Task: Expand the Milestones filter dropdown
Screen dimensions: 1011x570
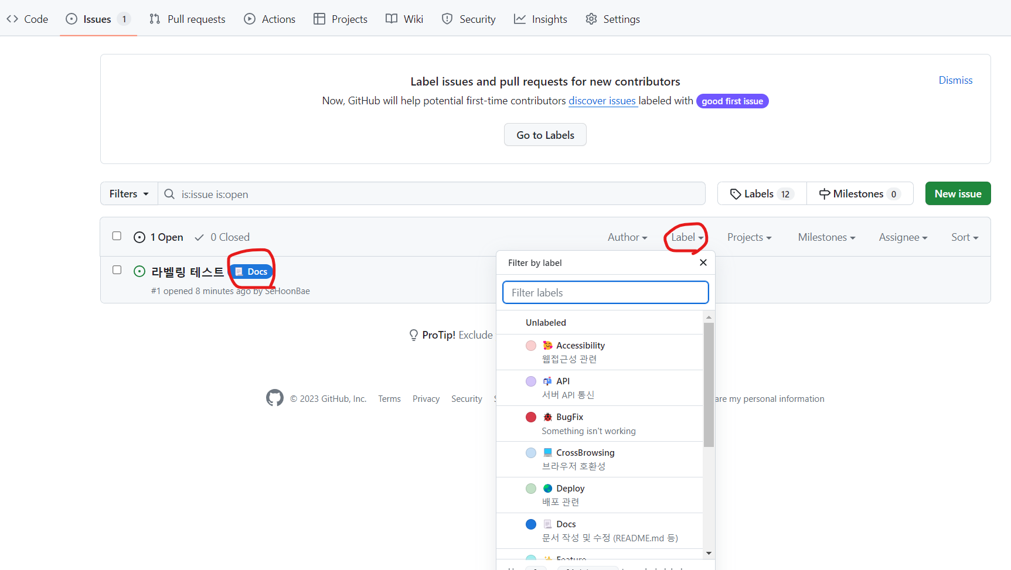Action: click(826, 237)
